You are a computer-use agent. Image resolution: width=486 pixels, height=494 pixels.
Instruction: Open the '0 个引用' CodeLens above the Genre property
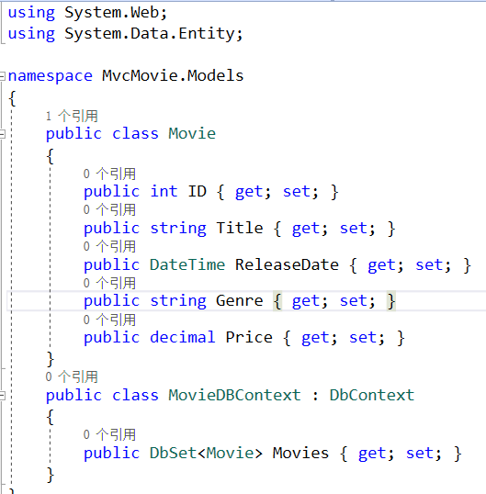(x=109, y=283)
